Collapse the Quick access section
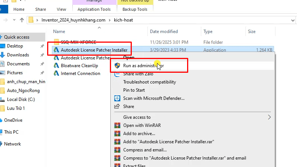This screenshot has height=167, width=297. pyautogui.click(x=1, y=37)
